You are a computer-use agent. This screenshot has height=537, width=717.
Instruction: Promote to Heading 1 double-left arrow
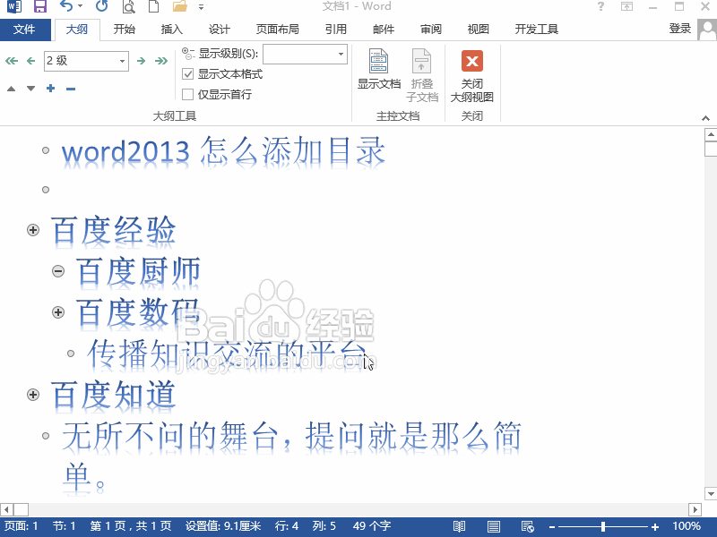tap(12, 61)
